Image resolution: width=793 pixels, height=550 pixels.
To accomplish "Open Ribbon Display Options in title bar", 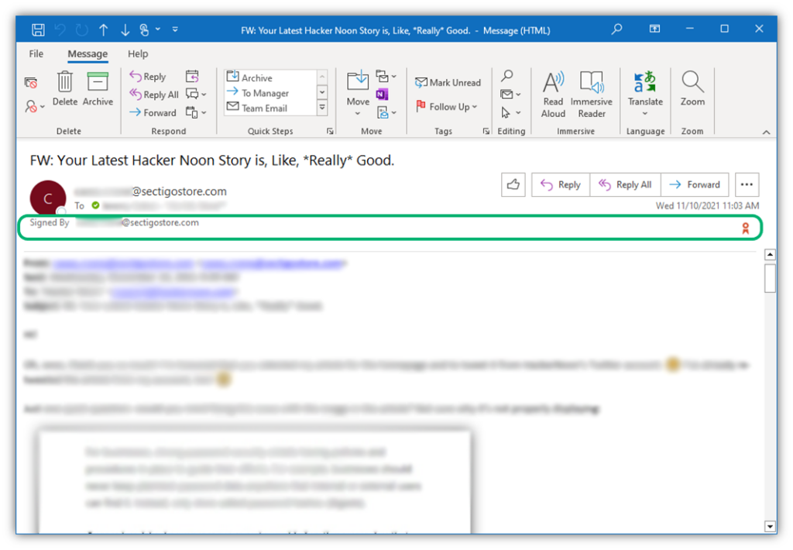I will [654, 29].
